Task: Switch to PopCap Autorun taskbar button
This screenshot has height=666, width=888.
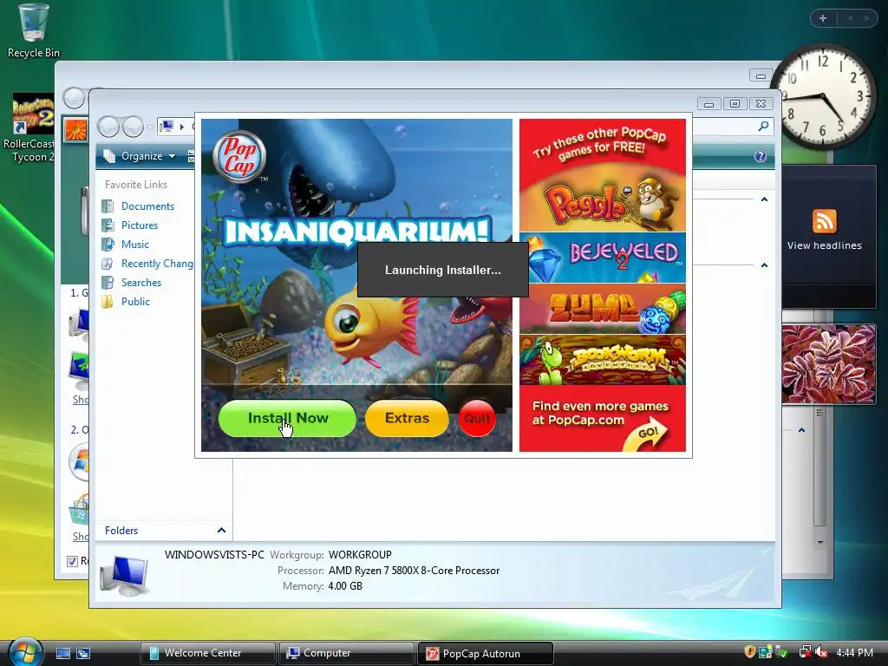Action: point(485,654)
